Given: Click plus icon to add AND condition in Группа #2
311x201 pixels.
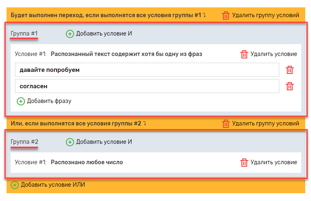Looking at the screenshot, I should click(x=70, y=142).
